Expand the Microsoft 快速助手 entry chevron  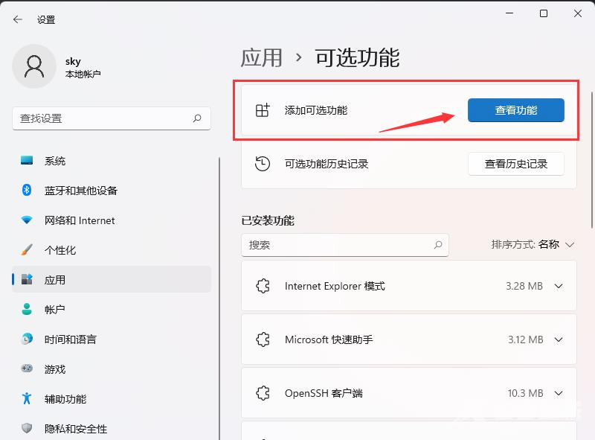click(x=559, y=339)
